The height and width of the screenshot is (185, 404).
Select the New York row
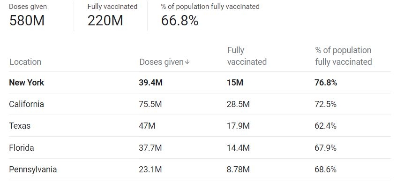point(200,83)
